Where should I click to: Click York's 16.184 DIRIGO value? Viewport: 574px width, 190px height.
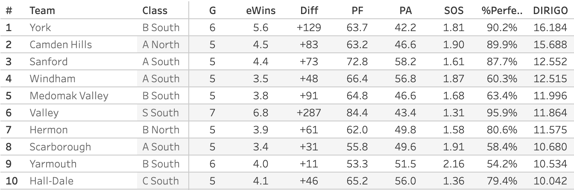coord(550,28)
